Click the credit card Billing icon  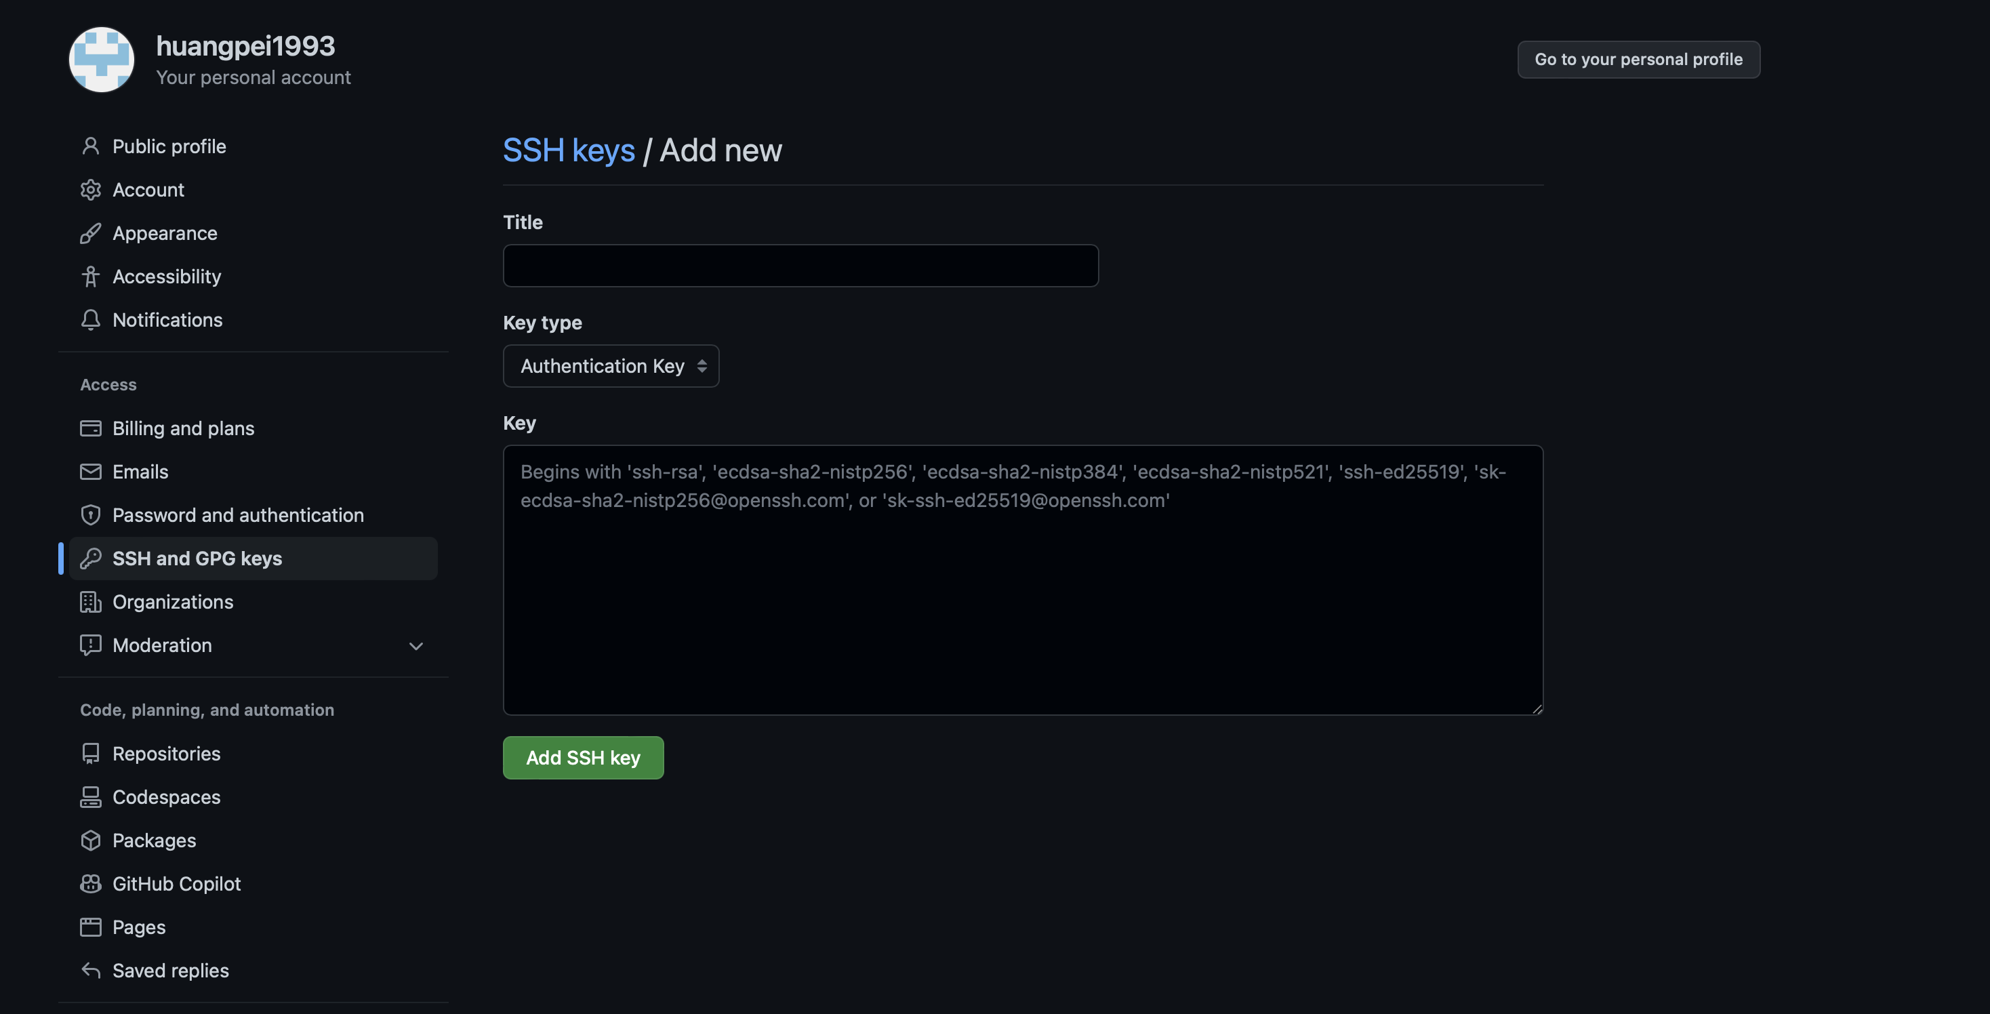point(90,428)
